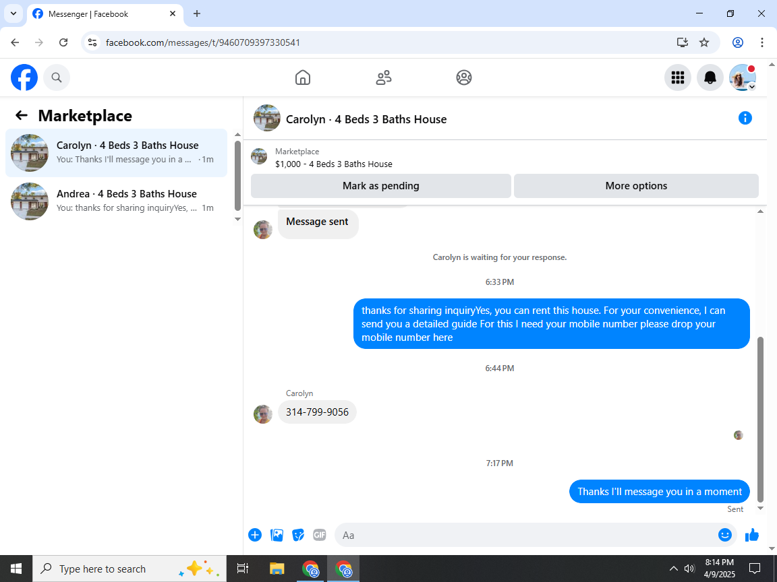
Task: Click seen indicator small avatar
Action: (739, 436)
